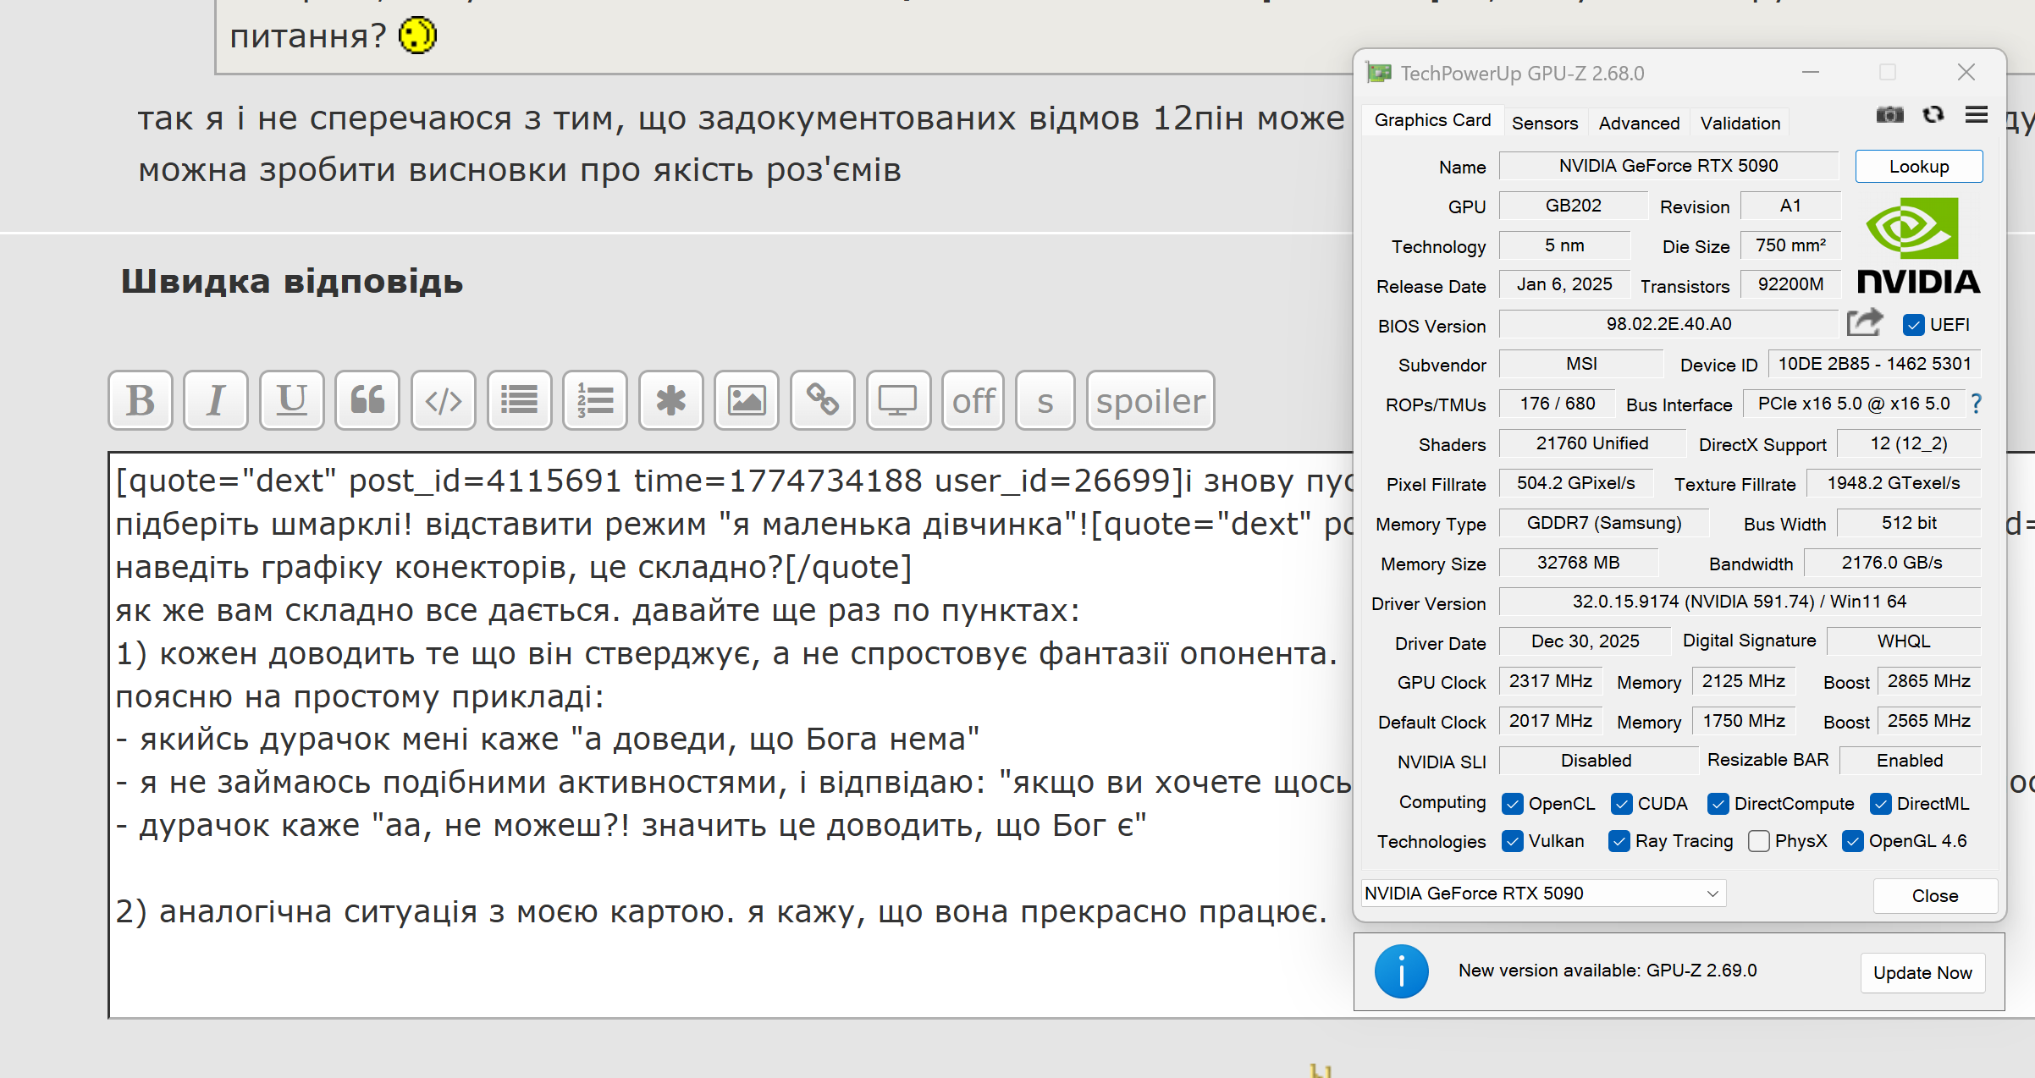Click the Subvendor field showing MSI
The height and width of the screenshot is (1078, 2035).
[1581, 364]
